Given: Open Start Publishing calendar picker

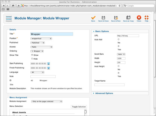Looking at the screenshot, I should [48, 64].
